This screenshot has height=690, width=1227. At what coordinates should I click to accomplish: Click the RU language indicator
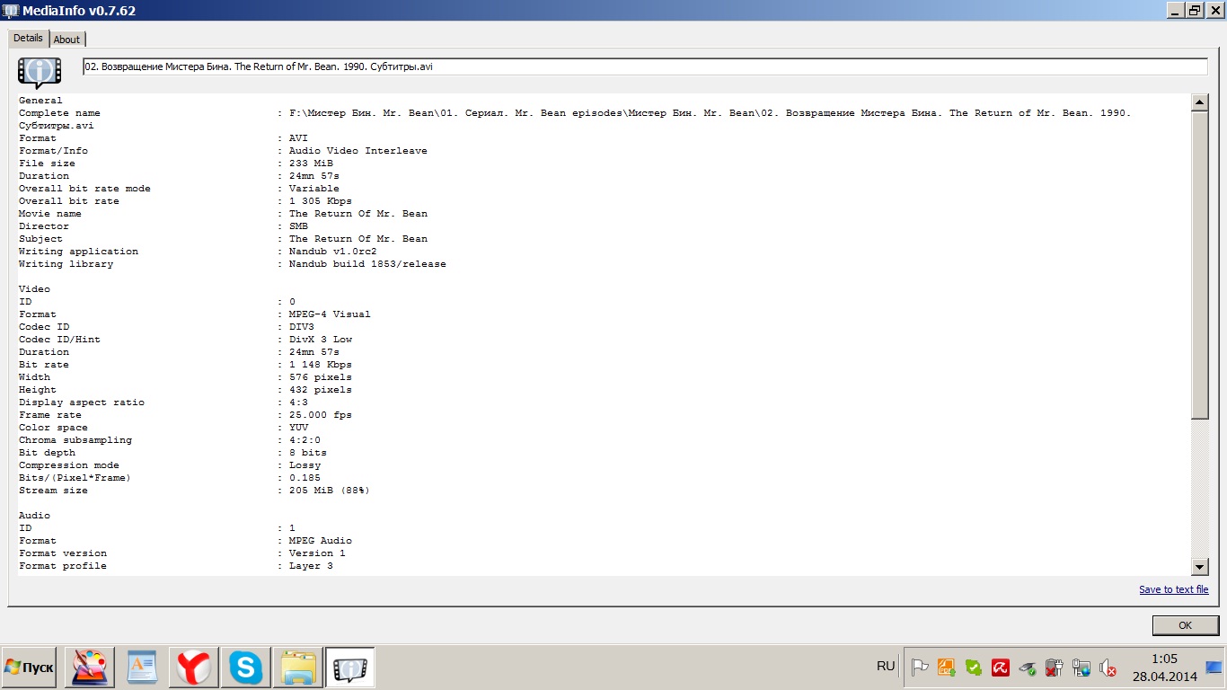886,666
